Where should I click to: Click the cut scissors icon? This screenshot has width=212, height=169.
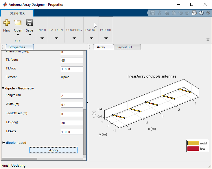[x=160, y=13]
